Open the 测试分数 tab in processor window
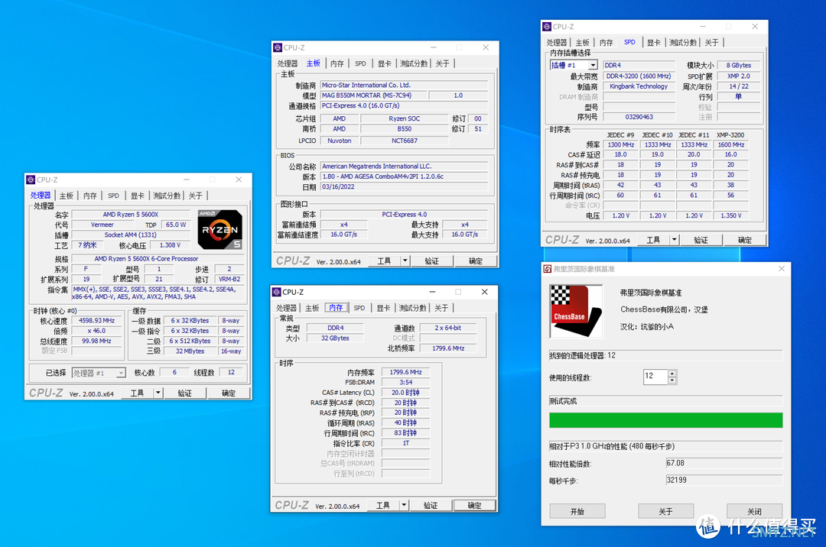 167,196
